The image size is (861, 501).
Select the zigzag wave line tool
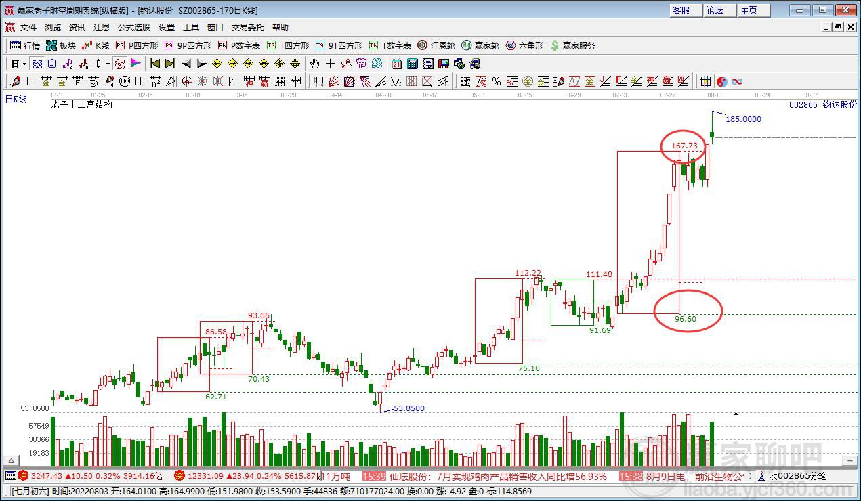click(x=396, y=82)
